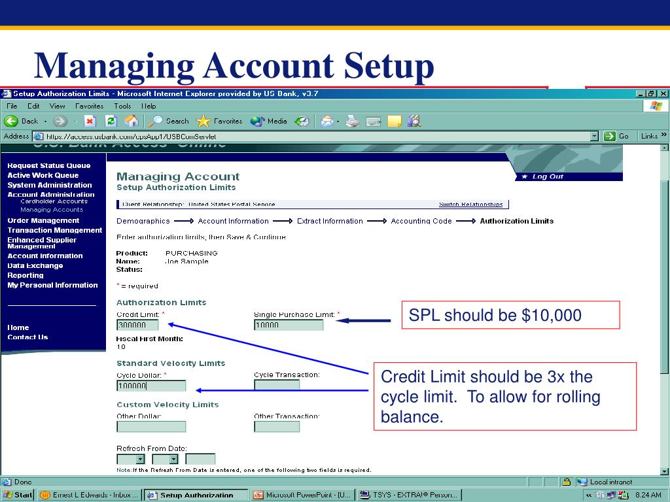Click the Cycle Dollar input field
Image resolution: width=670 pixels, height=502 pixels.
[x=151, y=386]
